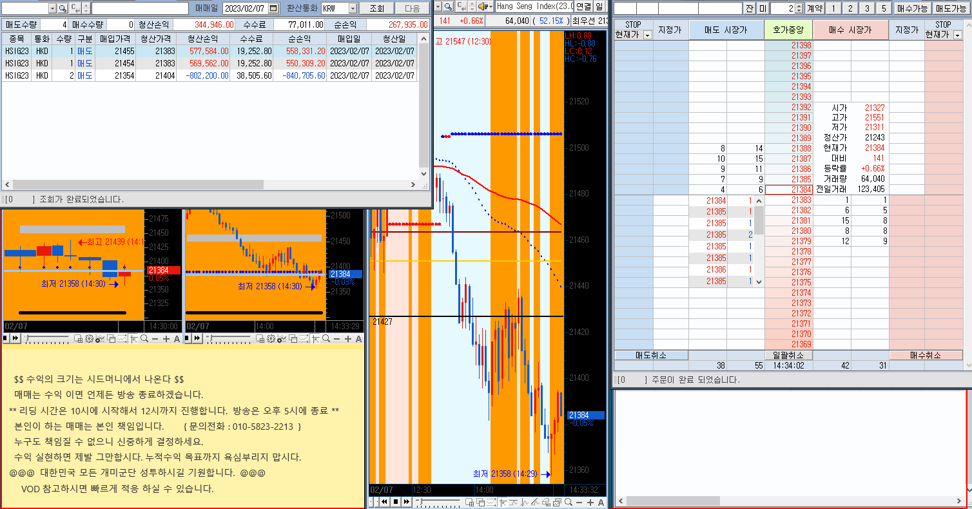Stop playback on the main Hang Seng chart
972x509 pixels.
[x=396, y=501]
